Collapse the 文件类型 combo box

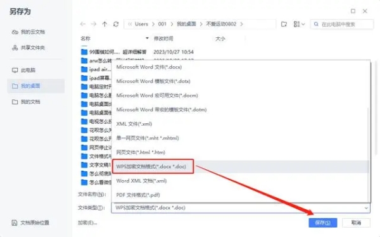(x=366, y=208)
